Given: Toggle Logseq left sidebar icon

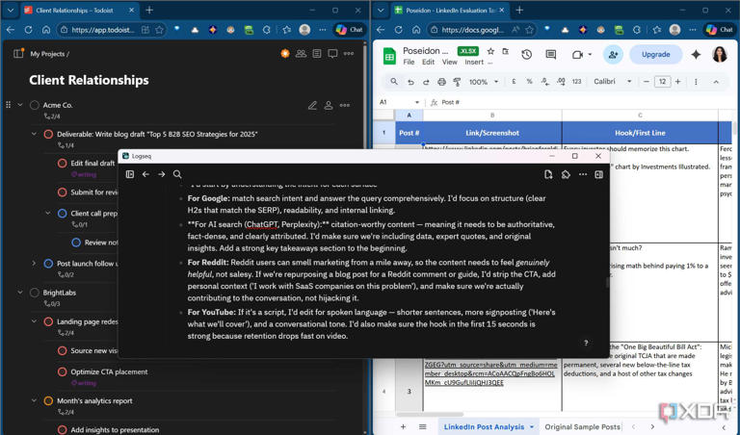Looking at the screenshot, I should click(130, 174).
